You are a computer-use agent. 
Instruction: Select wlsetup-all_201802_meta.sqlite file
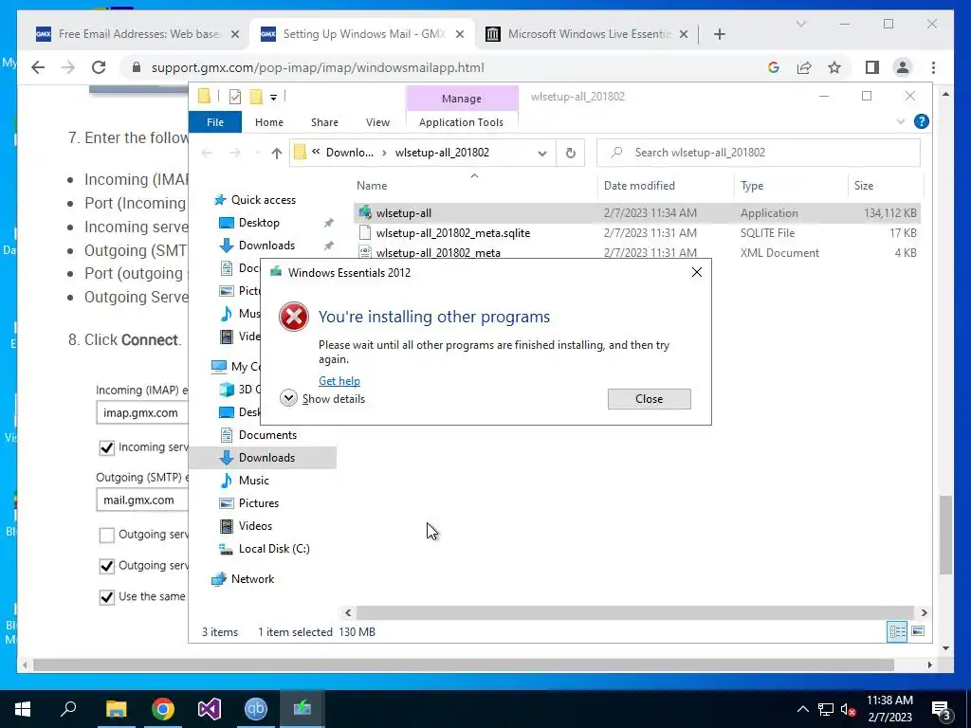[x=636, y=233]
